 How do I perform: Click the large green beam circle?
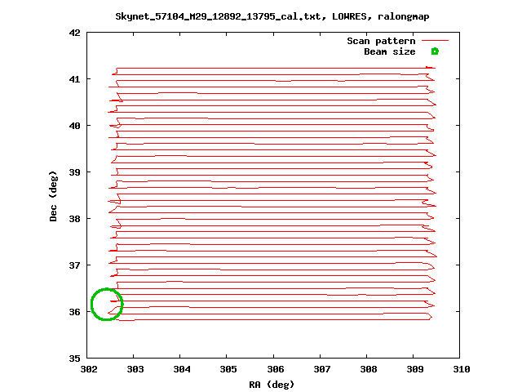tap(107, 304)
